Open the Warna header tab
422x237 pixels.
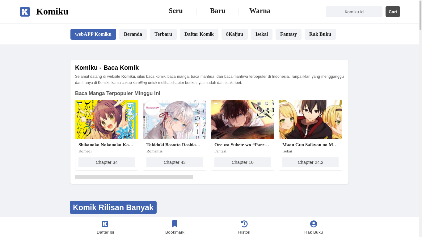260,11
